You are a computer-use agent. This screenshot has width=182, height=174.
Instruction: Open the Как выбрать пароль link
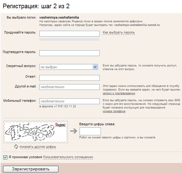pyautogui.click(x=119, y=33)
